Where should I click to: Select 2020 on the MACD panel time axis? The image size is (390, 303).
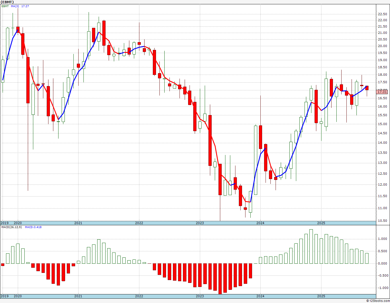18,296
